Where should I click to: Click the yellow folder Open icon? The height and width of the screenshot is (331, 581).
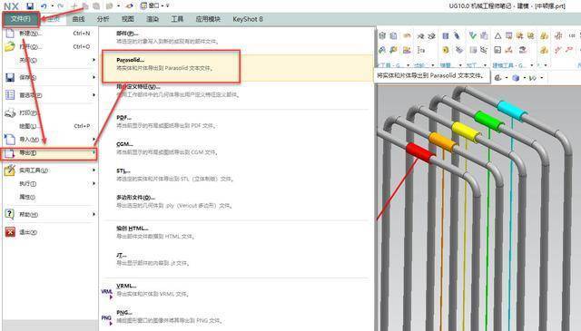[10, 46]
